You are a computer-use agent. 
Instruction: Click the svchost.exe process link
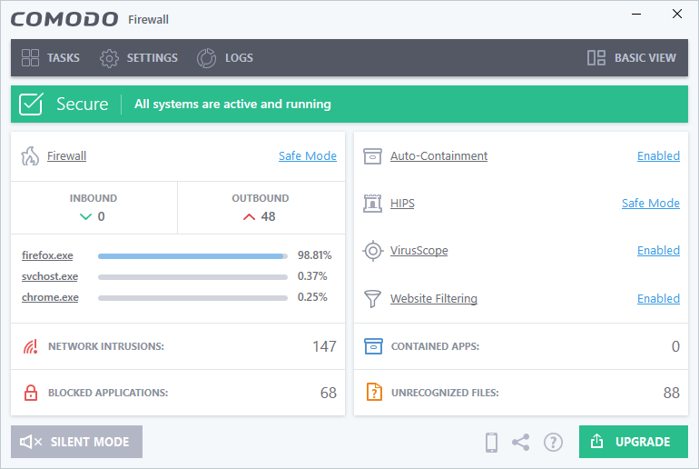tap(50, 276)
